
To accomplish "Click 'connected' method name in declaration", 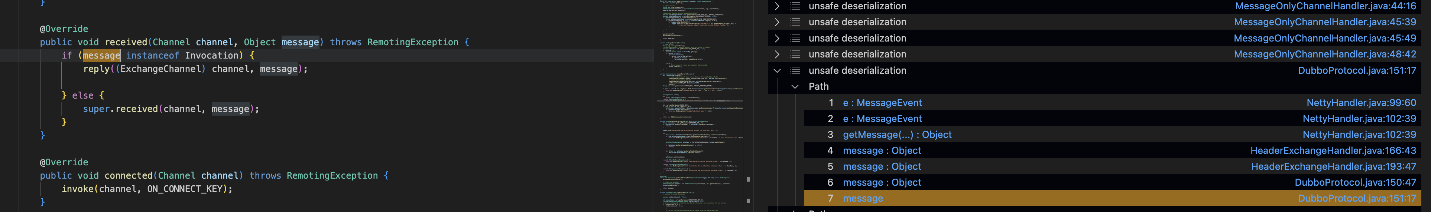I will (x=129, y=175).
